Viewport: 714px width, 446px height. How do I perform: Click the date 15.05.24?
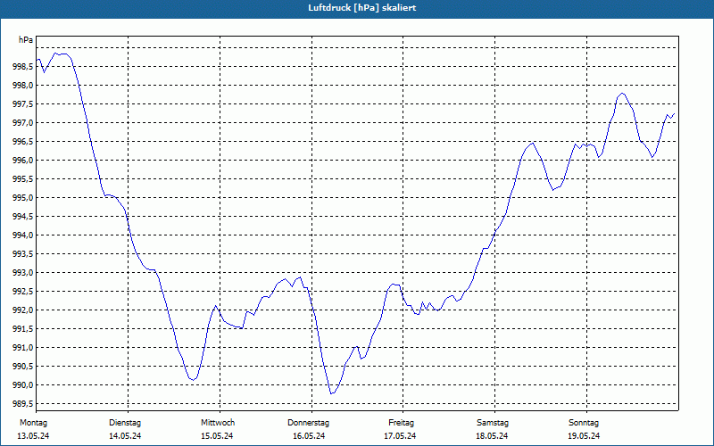point(217,436)
